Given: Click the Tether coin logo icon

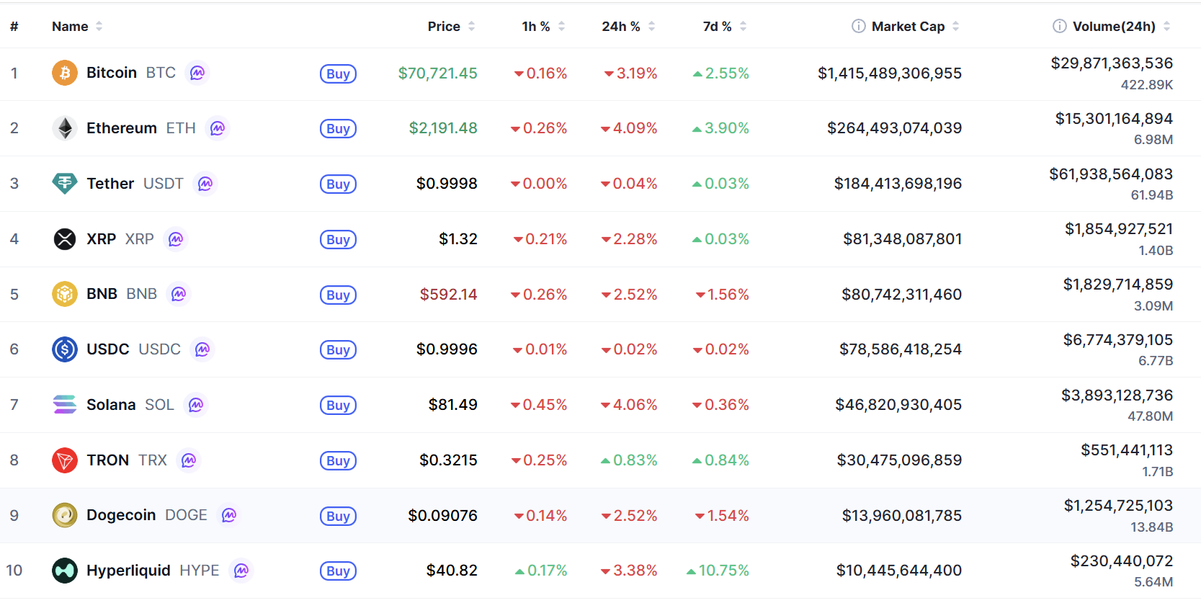Looking at the screenshot, I should [x=65, y=183].
